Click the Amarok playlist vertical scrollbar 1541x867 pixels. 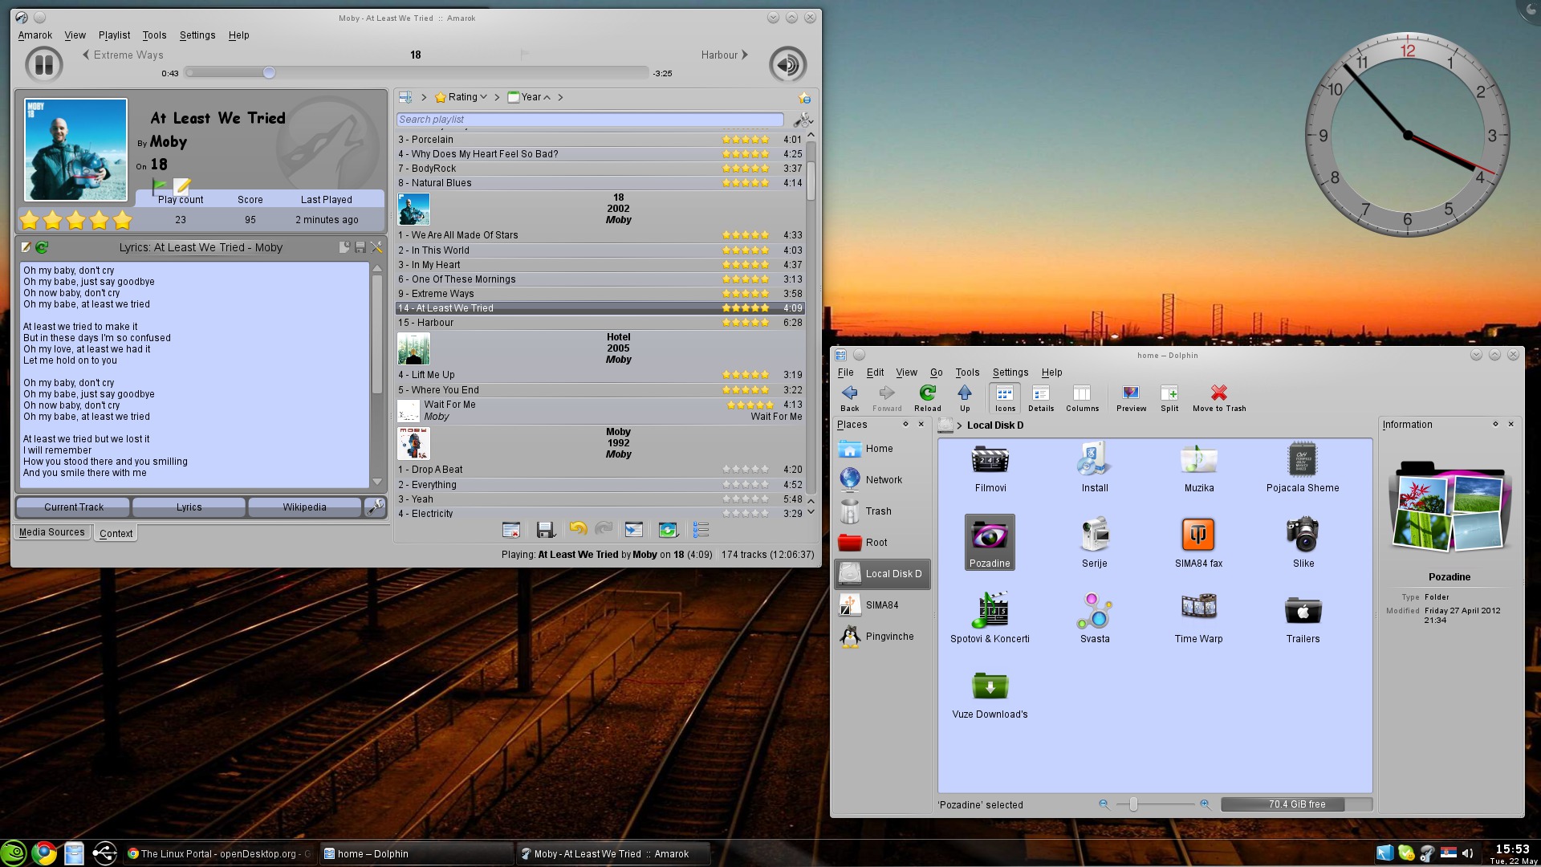tap(811, 181)
